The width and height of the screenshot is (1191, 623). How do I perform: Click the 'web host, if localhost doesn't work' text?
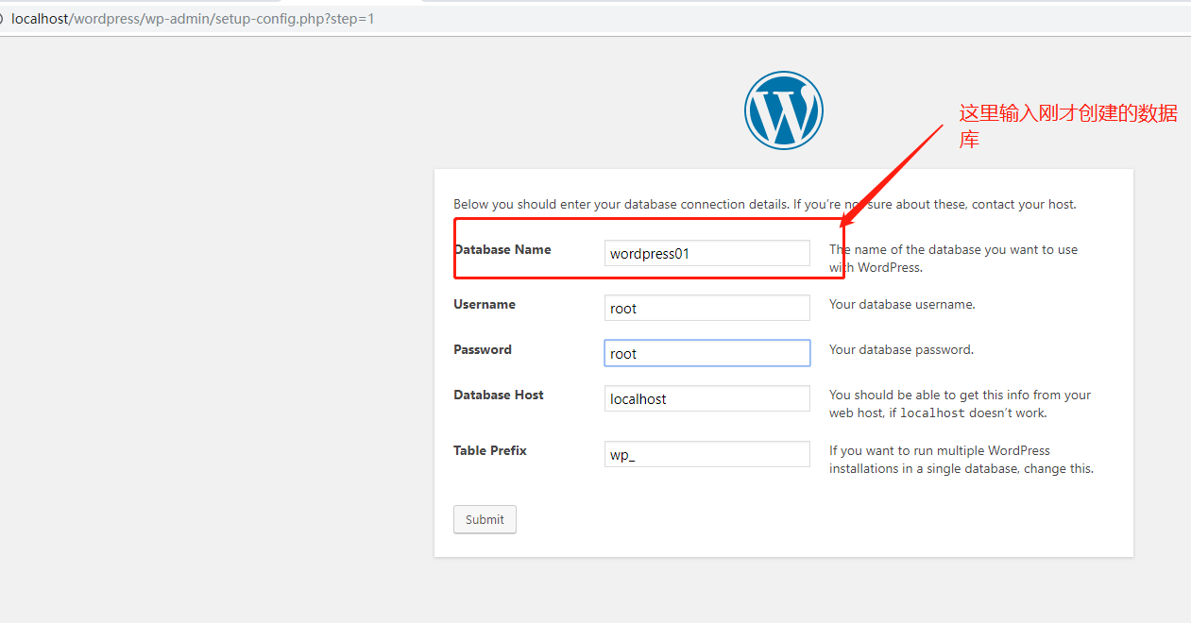click(938, 413)
